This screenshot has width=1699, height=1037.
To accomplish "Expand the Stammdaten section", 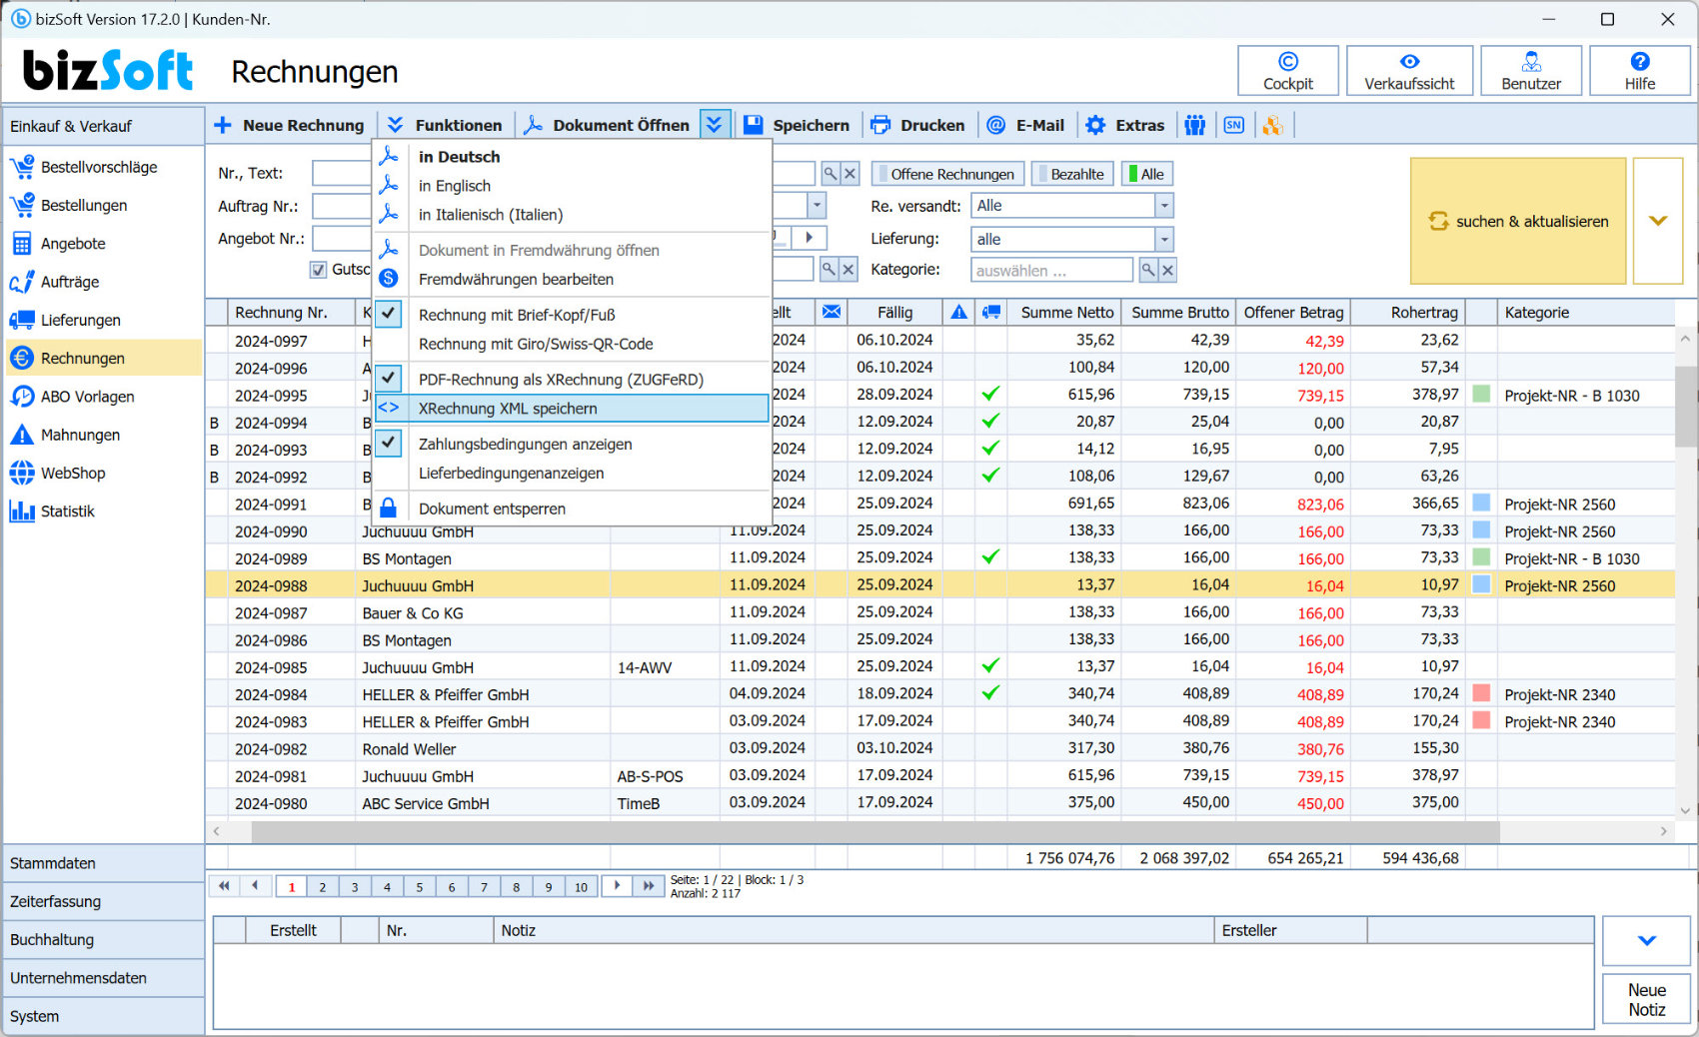I will pyautogui.click(x=104, y=863).
